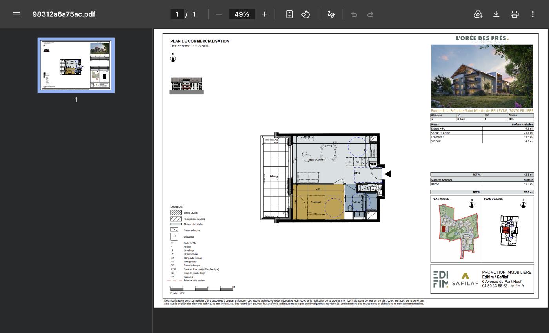This screenshot has width=549, height=333.
Task: Click the Balcon surface annex row
Action: pos(482,184)
